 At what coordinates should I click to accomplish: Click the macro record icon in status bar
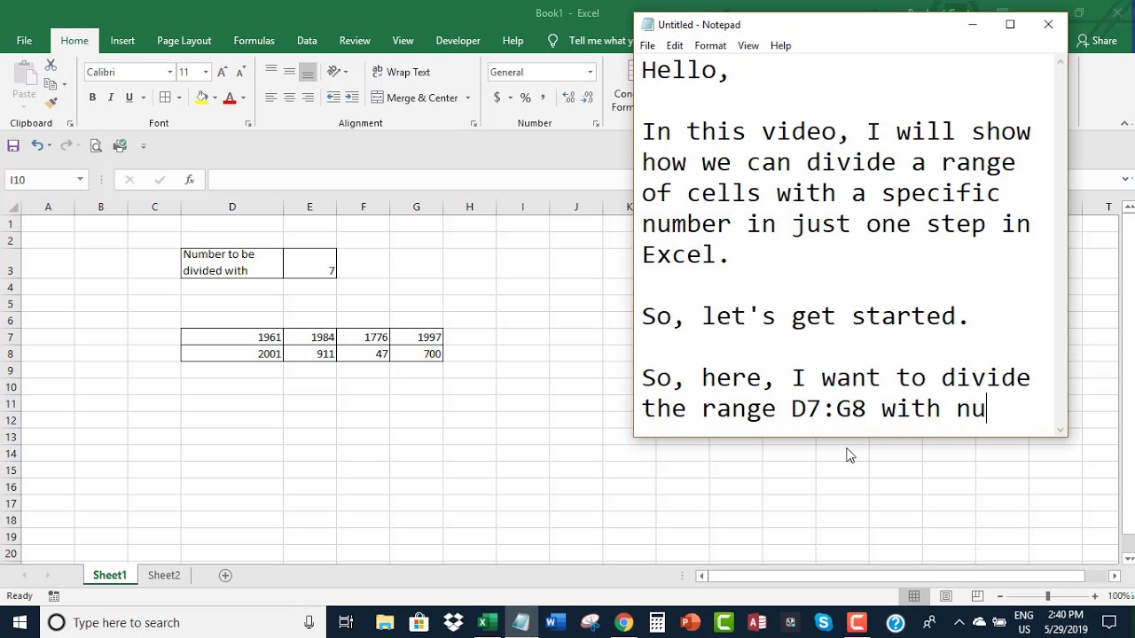(x=53, y=596)
